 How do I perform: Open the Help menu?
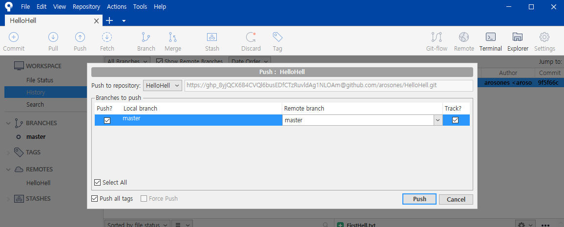tap(160, 6)
